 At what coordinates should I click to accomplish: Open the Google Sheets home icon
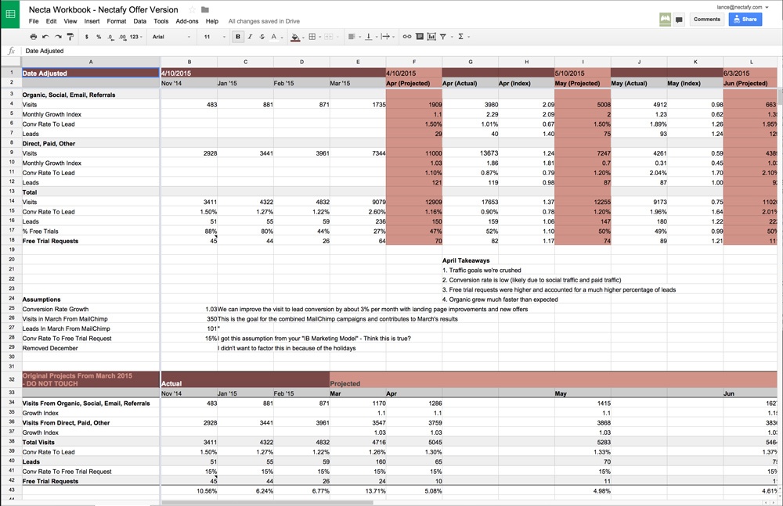pyautogui.click(x=10, y=14)
